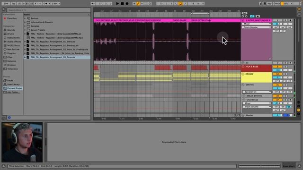Open the 1 Bar quantization dropdown
303x170 pixels.
pyautogui.click(x=56, y=3)
